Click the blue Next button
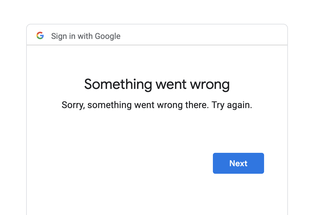This screenshot has height=215, width=317. (238, 163)
